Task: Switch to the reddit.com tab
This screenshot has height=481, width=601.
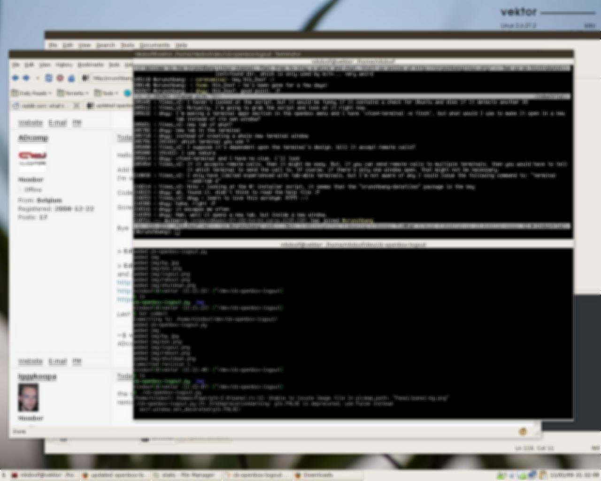Action: tap(43, 106)
